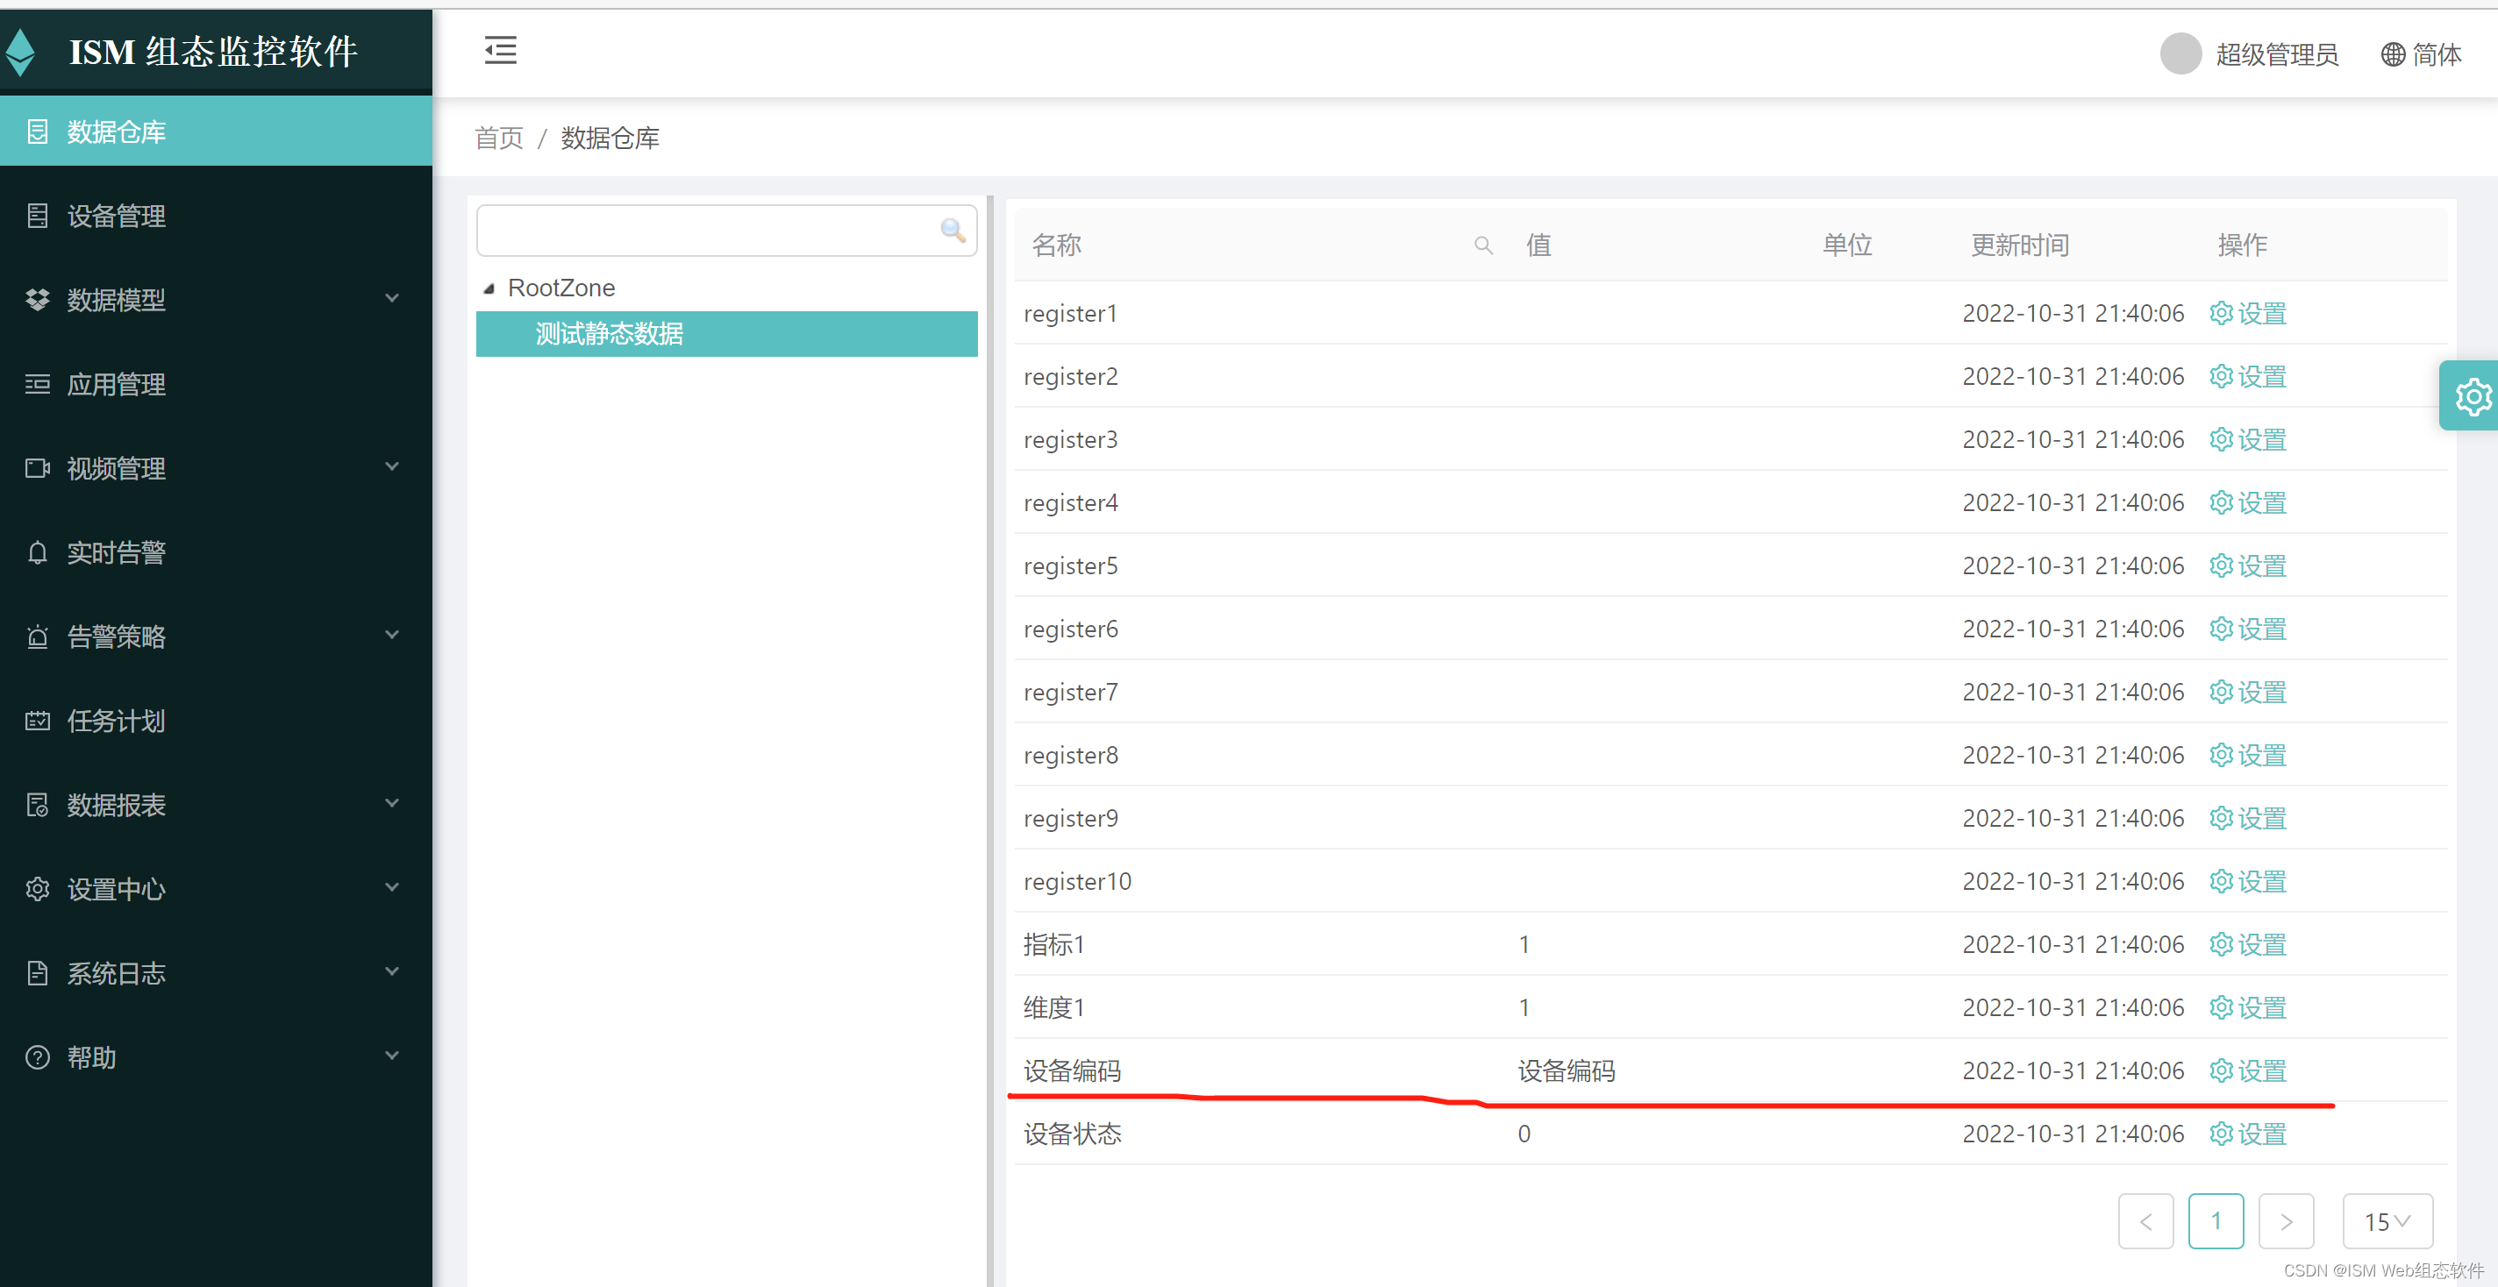This screenshot has width=2498, height=1287.
Task: Click the 视频管理 camera icon
Action: pyautogui.click(x=37, y=468)
